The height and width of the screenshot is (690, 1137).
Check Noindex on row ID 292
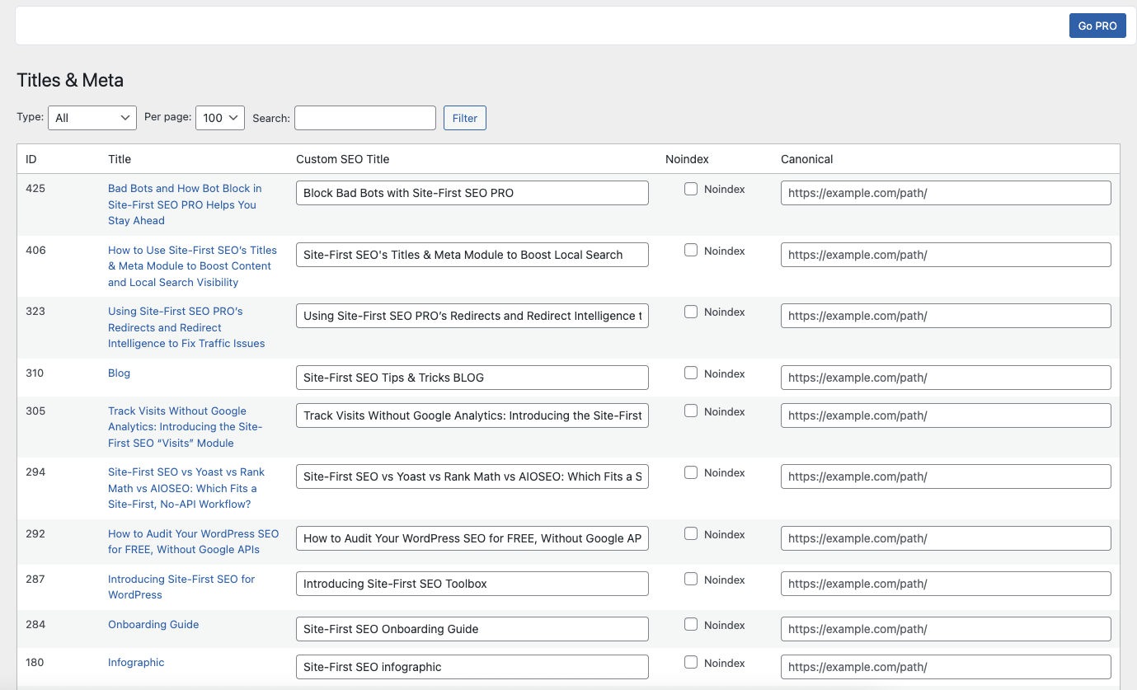691,534
